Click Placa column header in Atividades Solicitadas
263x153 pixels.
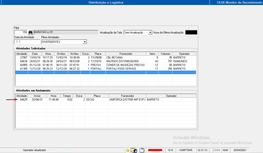[98, 54]
